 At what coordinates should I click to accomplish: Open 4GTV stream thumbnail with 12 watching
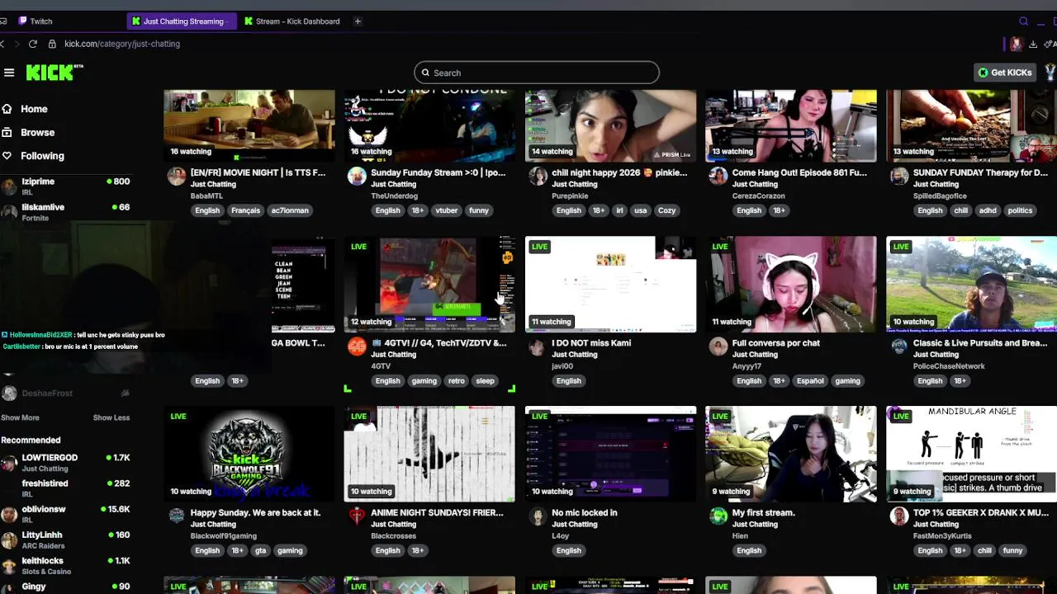(x=429, y=285)
